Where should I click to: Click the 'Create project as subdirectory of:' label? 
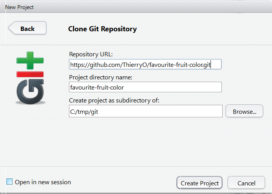pos(114,101)
